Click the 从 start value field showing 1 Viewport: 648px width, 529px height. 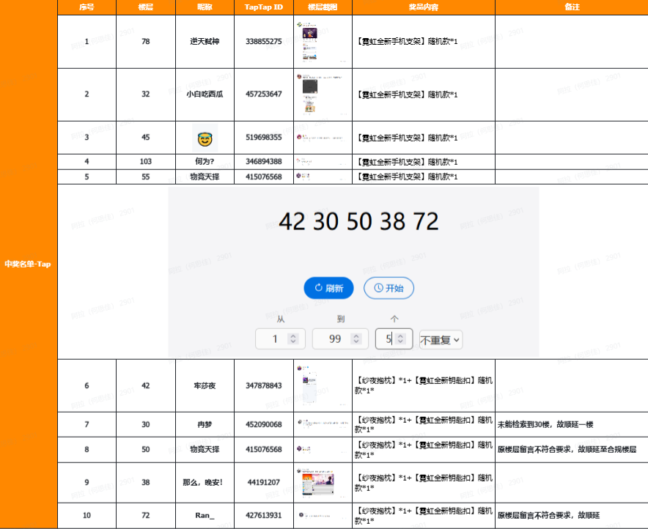pos(280,339)
